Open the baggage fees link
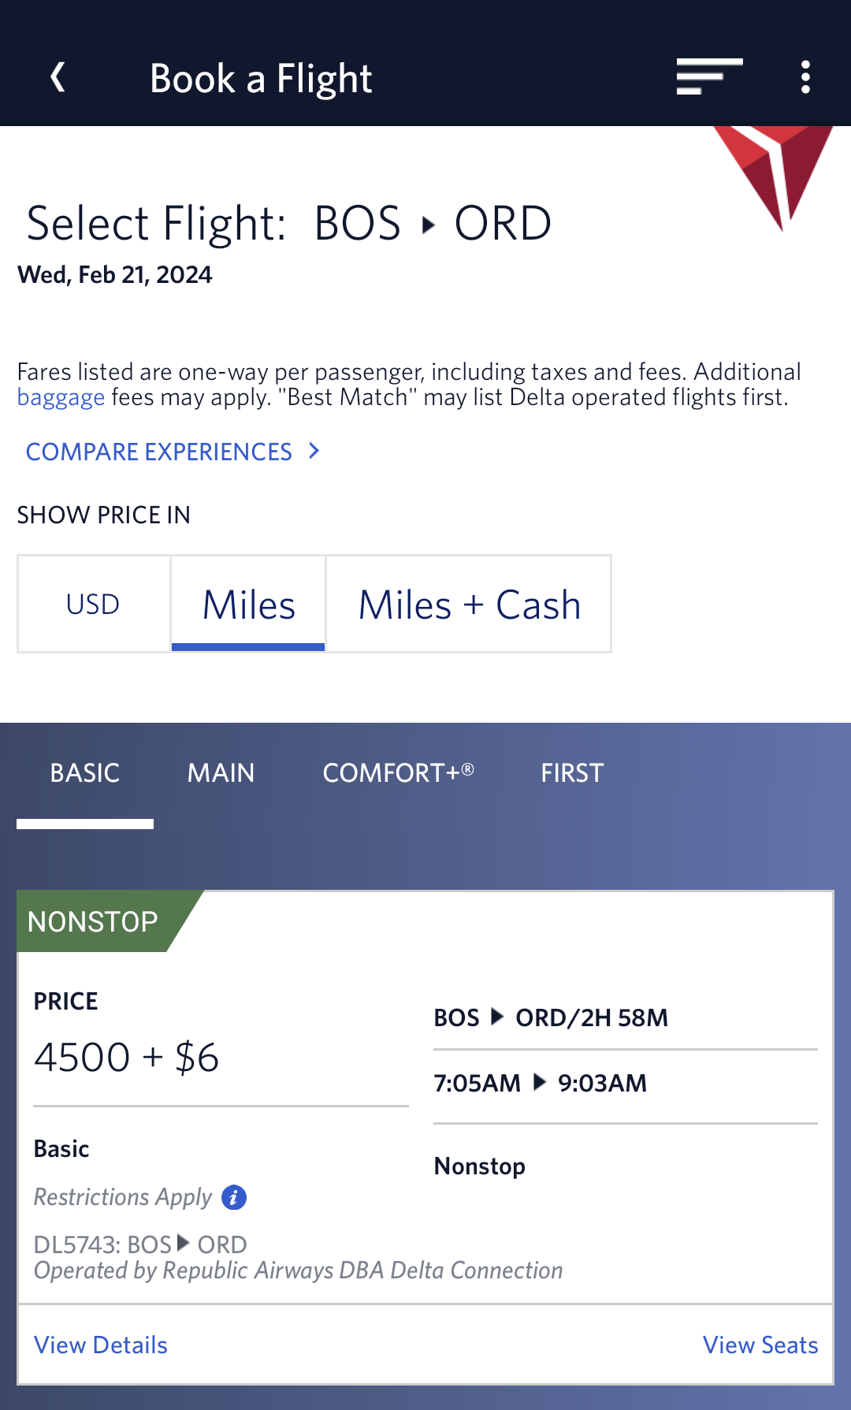Screen dimensions: 851x1410 click(x=61, y=397)
